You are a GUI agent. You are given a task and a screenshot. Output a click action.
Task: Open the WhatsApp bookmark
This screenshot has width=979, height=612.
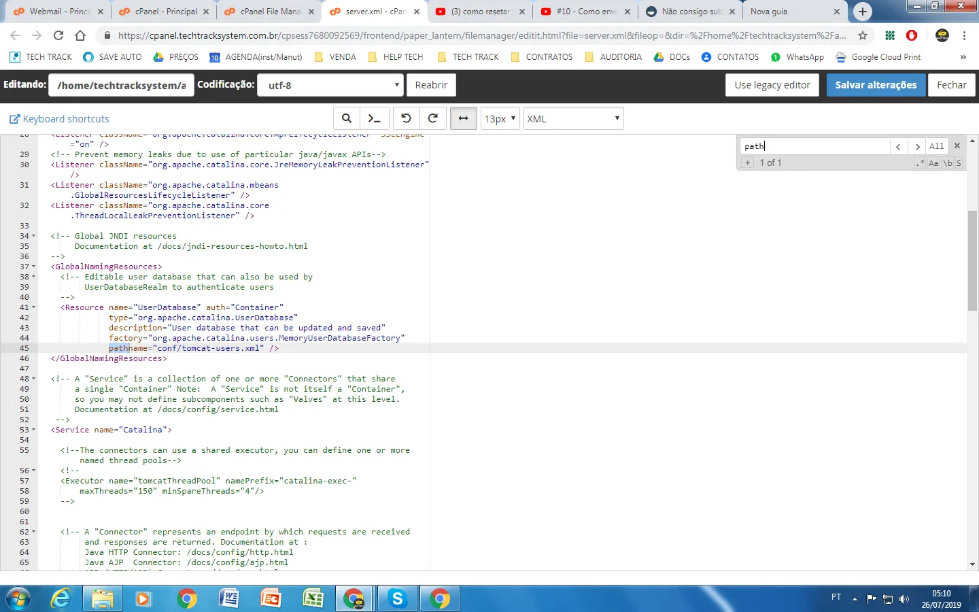[797, 57]
